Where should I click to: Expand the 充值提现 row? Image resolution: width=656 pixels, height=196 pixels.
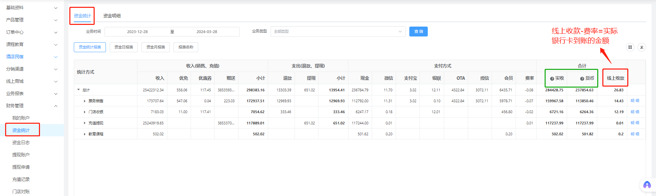(85, 123)
